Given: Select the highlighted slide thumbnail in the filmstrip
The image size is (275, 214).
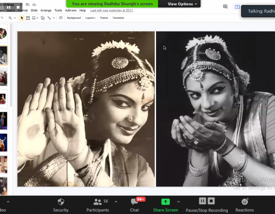Looking at the screenshot, I should [x=4, y=55].
